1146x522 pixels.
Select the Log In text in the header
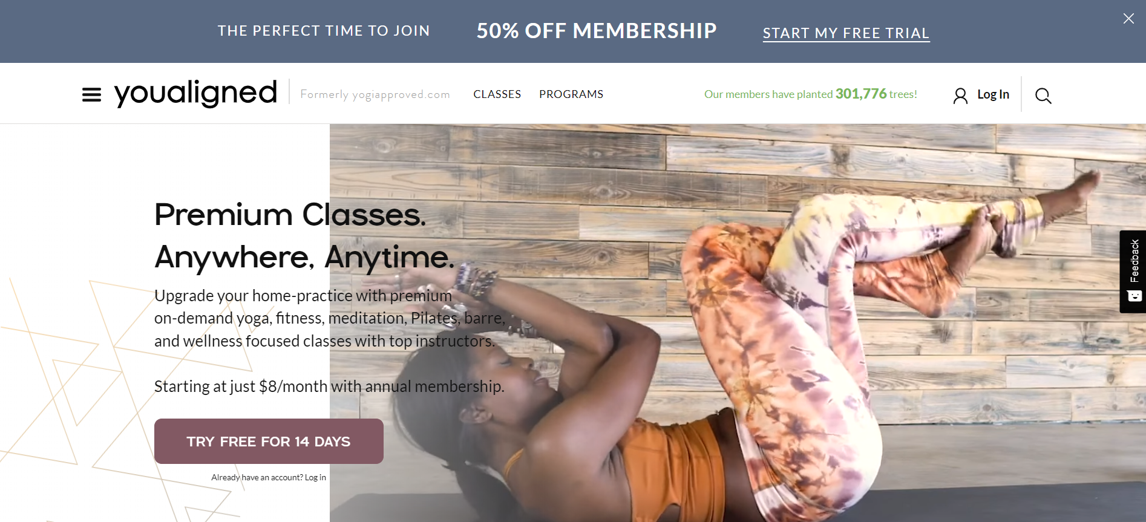click(993, 94)
